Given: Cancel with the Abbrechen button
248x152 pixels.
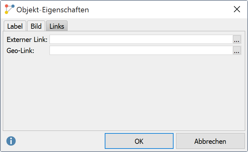Looking at the screenshot, I should pyautogui.click(x=210, y=141).
